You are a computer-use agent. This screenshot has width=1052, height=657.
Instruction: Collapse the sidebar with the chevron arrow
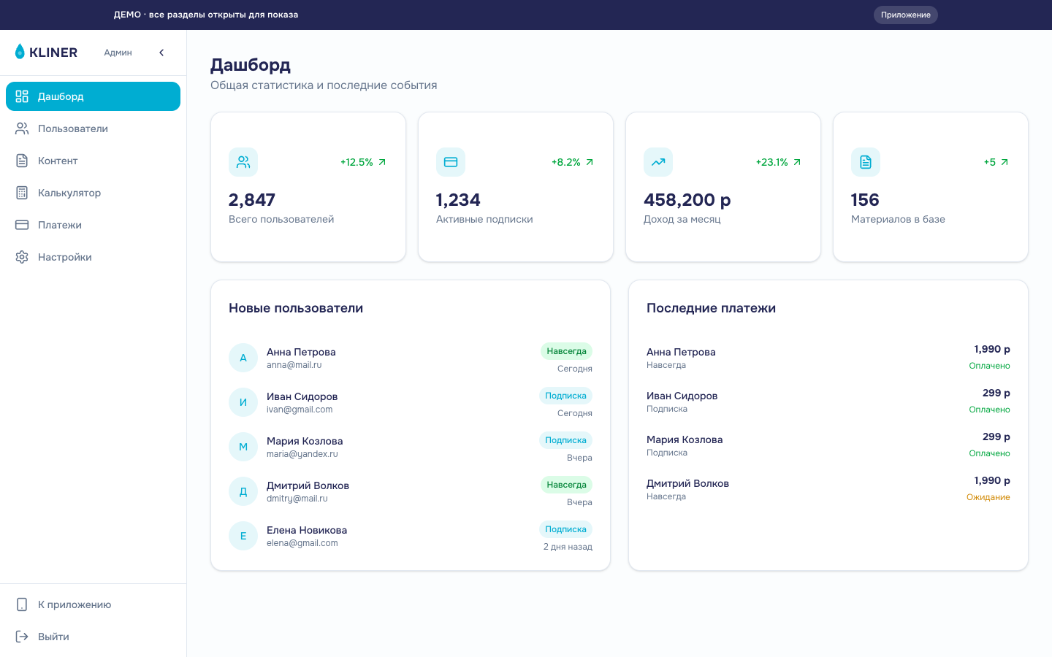point(161,53)
